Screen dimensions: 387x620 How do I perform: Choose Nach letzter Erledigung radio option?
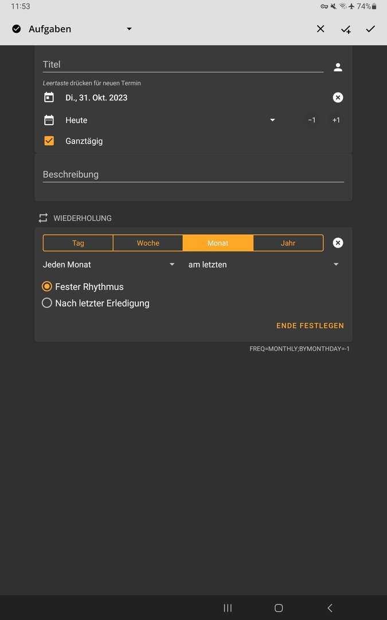click(47, 303)
